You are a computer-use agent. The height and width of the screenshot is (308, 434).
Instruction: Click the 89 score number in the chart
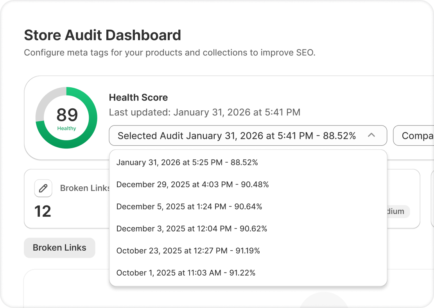67,115
